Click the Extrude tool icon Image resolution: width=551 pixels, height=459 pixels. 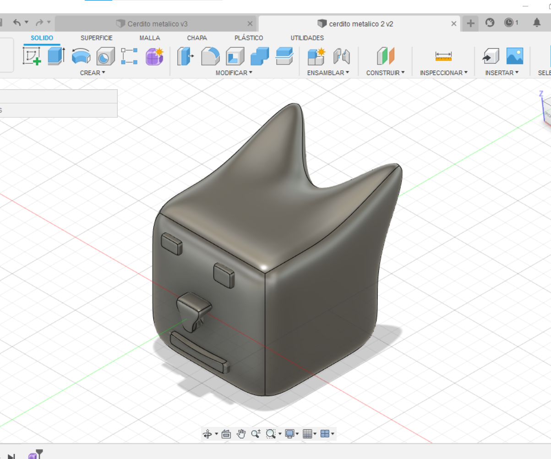[56, 56]
